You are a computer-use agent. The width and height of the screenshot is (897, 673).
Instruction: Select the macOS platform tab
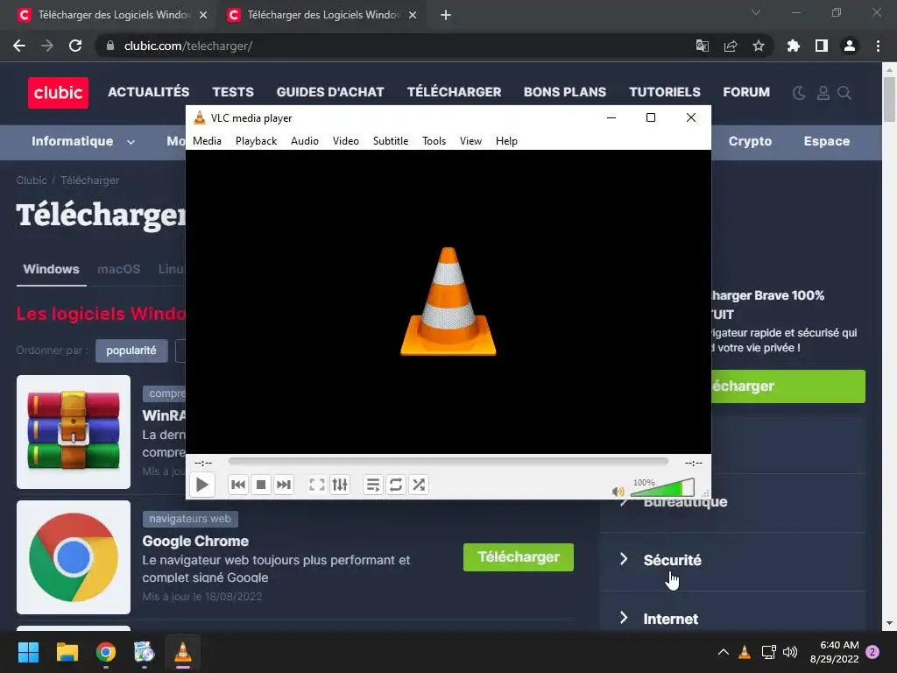[x=119, y=269]
